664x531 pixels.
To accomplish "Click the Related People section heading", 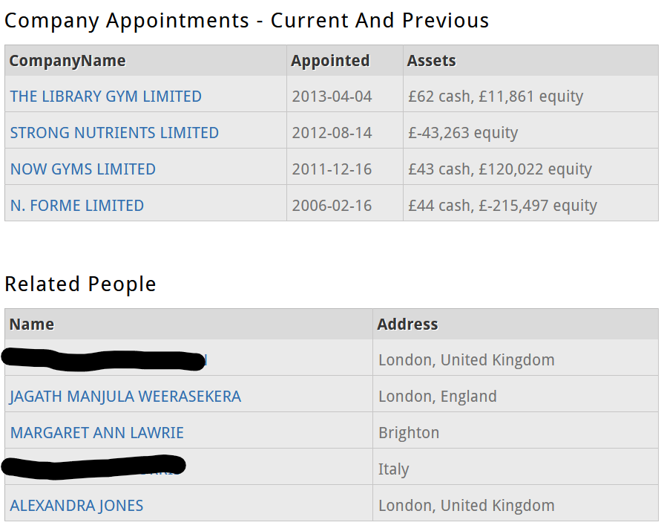I will click(x=80, y=284).
